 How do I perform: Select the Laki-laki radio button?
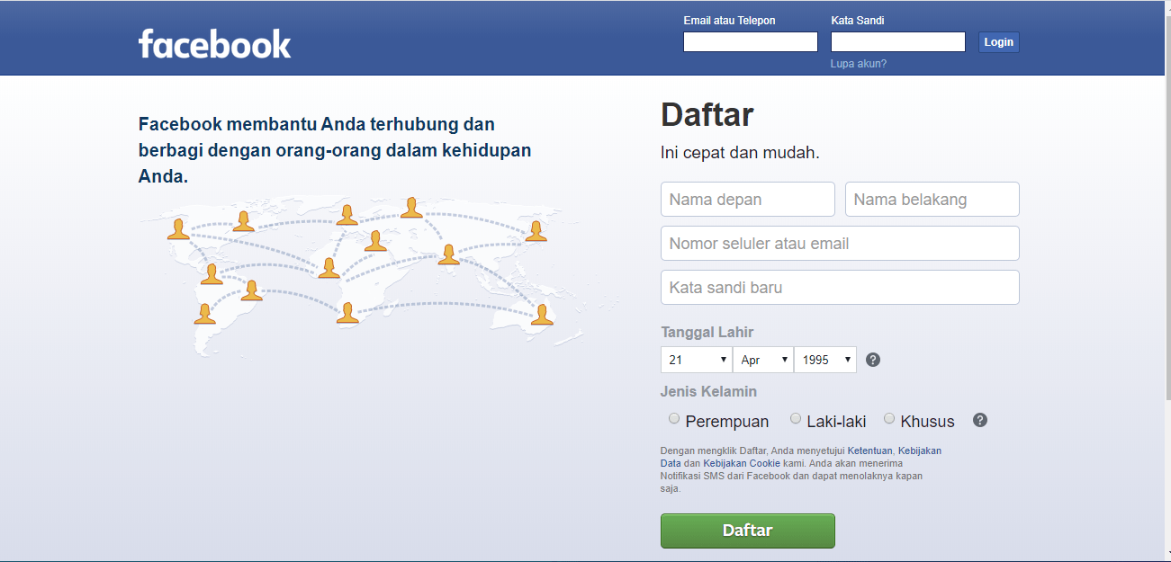796,419
